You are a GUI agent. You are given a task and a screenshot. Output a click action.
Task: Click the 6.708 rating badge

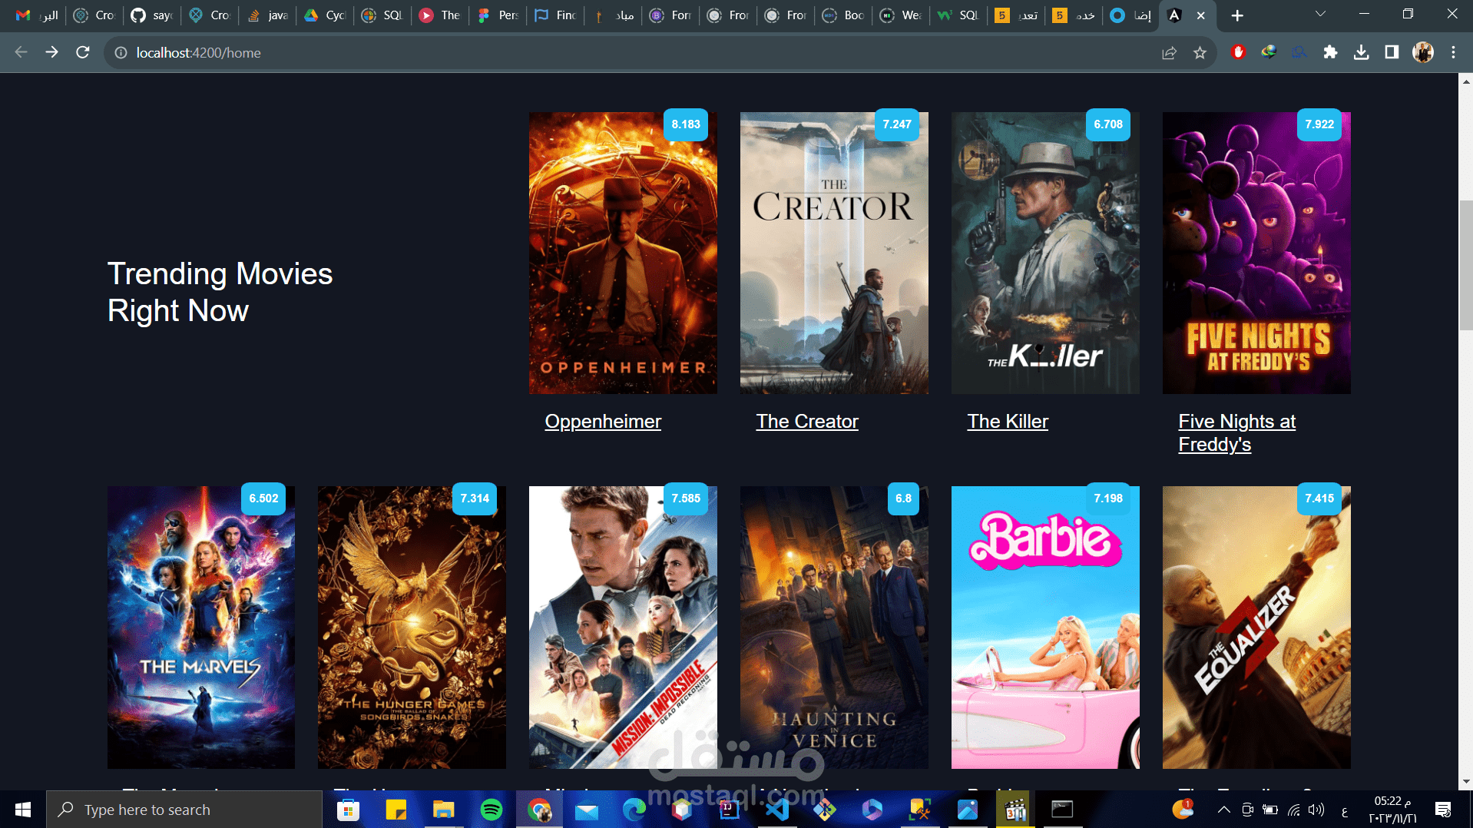point(1108,124)
